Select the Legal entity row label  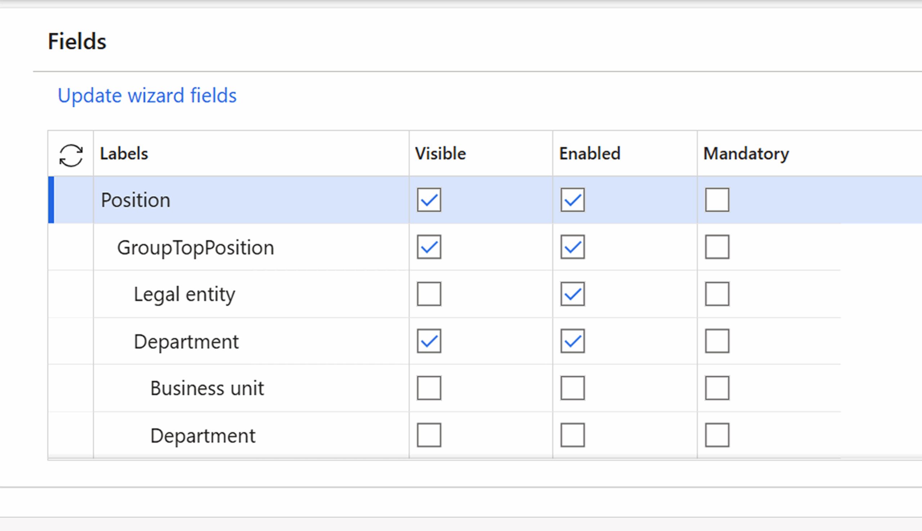[x=184, y=294]
